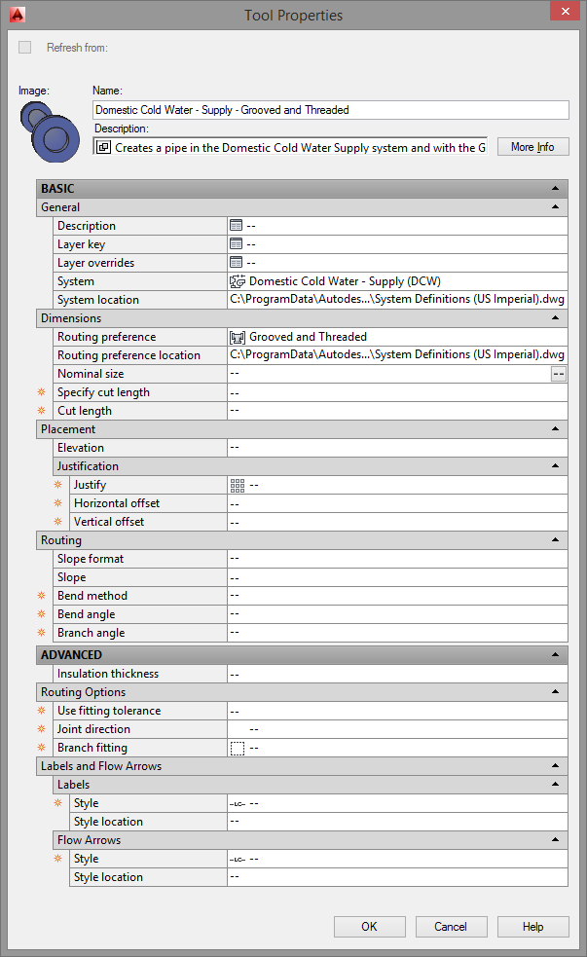Collapse the Dimensions section
The height and width of the screenshot is (957, 587).
(556, 317)
